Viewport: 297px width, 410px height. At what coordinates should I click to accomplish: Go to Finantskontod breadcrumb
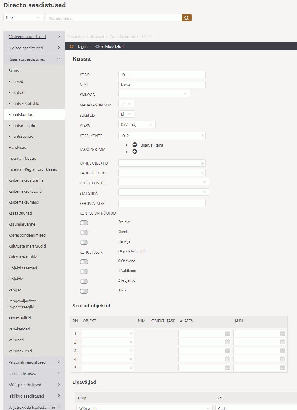tap(123, 37)
